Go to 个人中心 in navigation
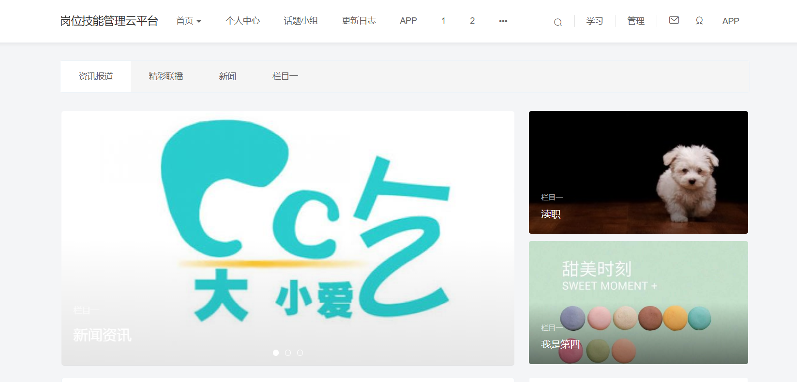 click(x=242, y=21)
